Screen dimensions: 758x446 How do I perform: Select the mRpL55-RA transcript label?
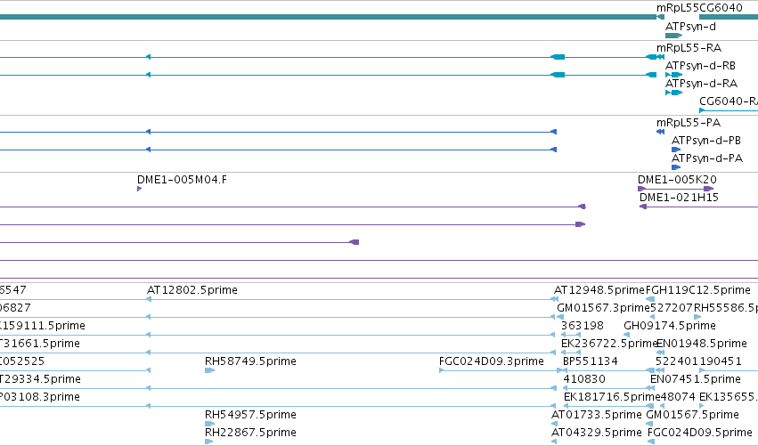click(689, 48)
